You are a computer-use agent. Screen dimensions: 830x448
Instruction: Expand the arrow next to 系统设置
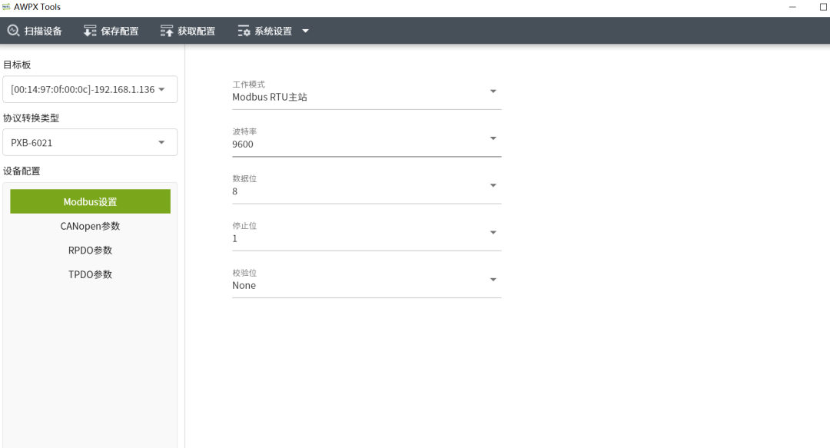tap(305, 31)
